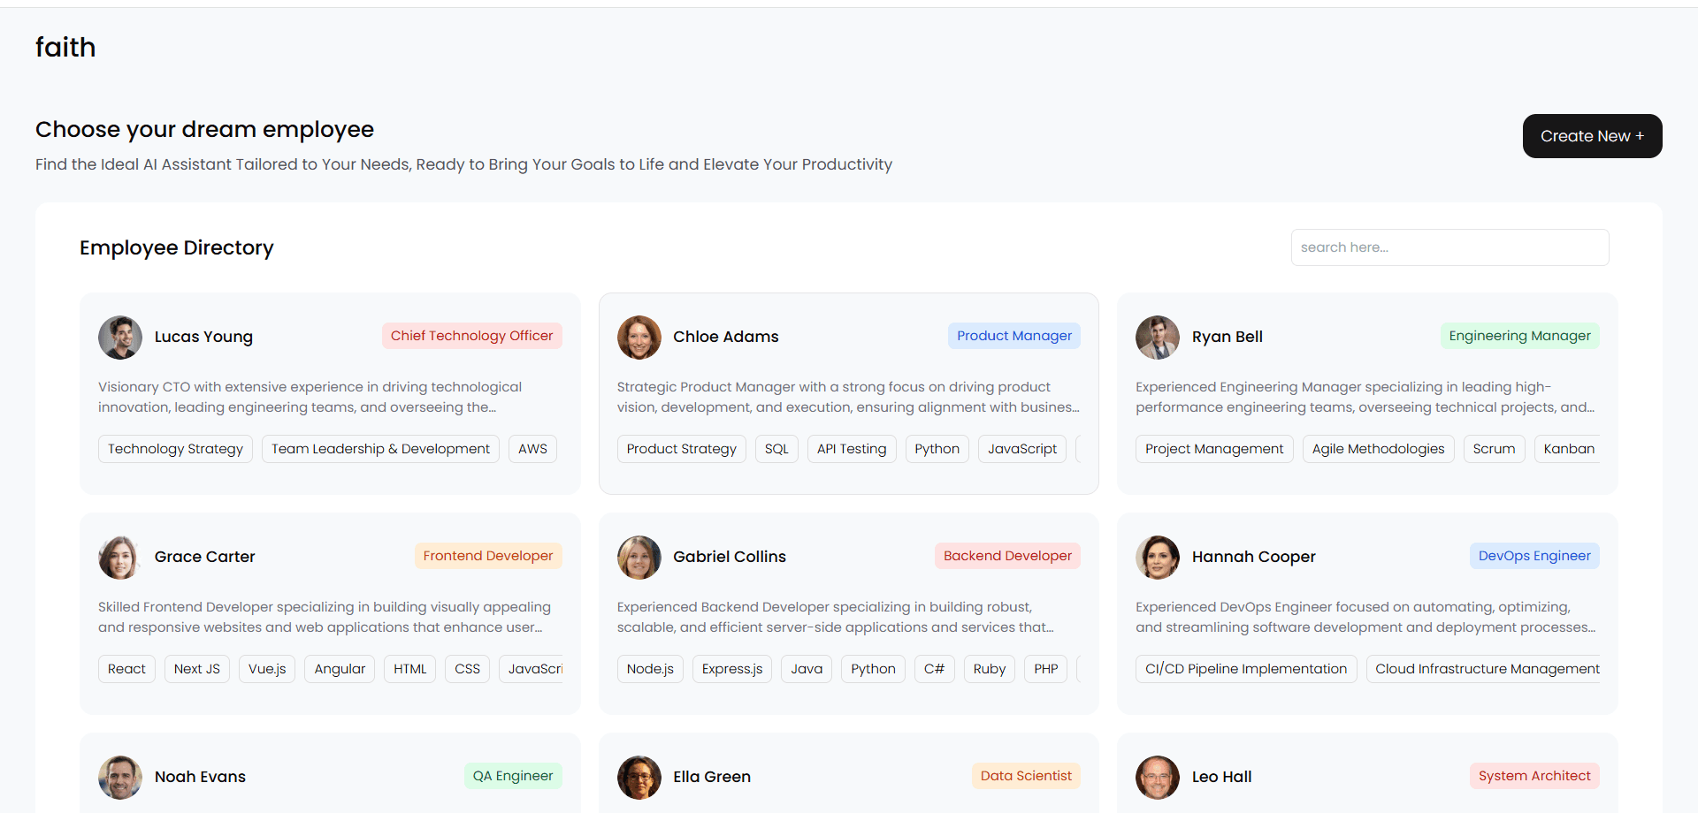Screen dimensions: 1698x813
Task: Click the faith logo
Action: 65,47
